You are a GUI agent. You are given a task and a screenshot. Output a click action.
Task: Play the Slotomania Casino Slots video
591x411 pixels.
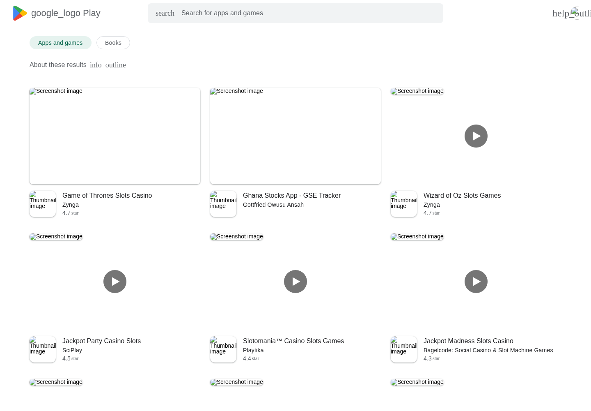click(295, 282)
